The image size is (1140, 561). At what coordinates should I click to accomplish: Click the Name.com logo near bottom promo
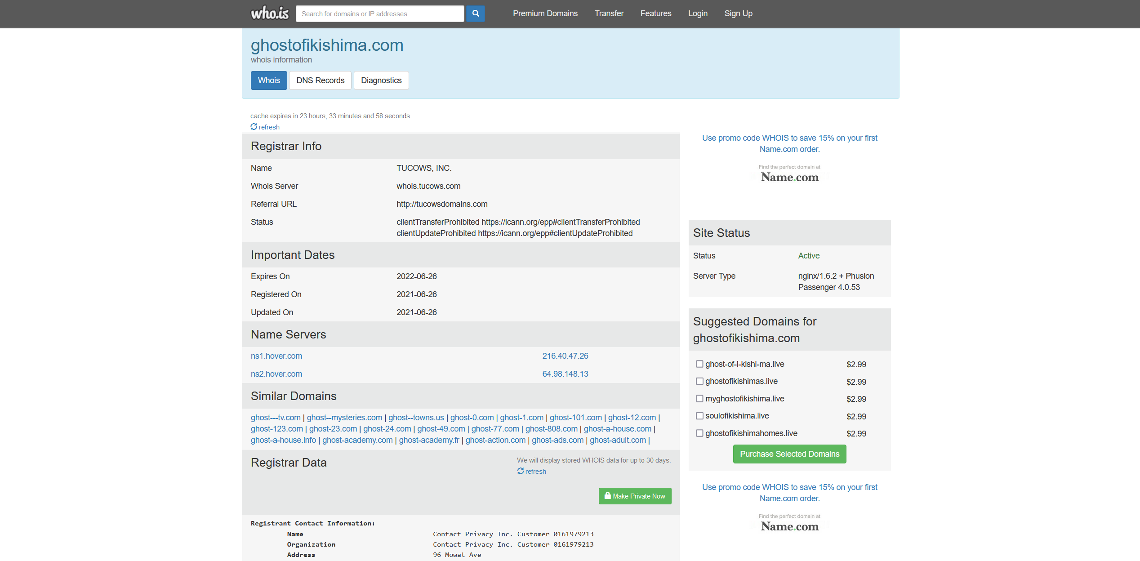(790, 526)
